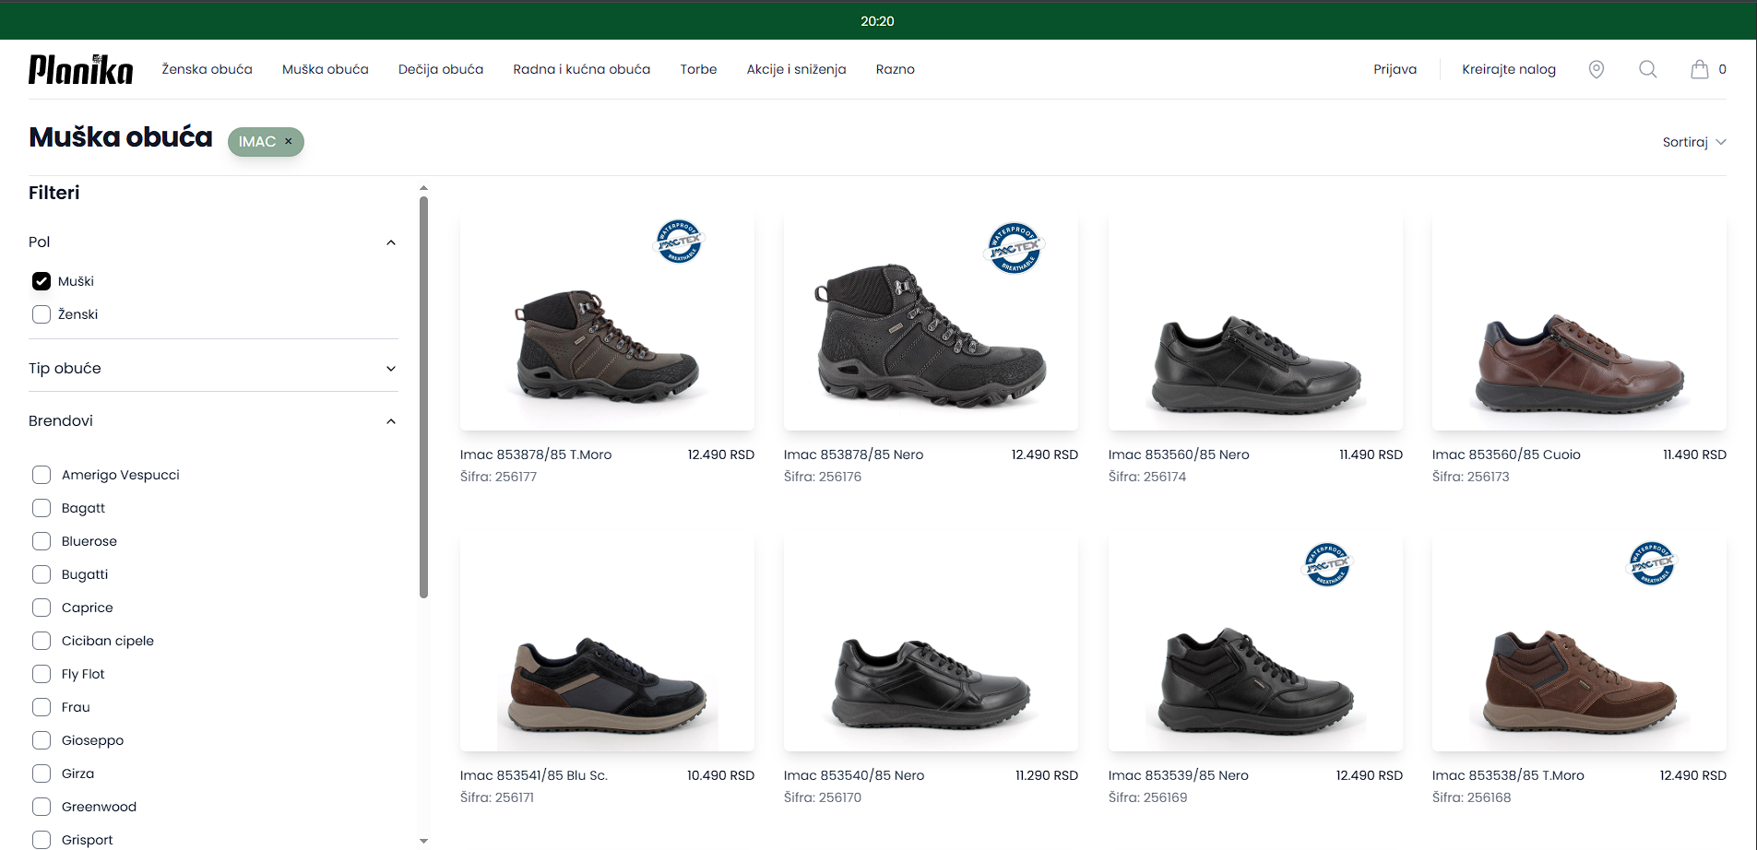Screen dimensions: 1757x850
Task: Open the Imac 853560/85 Cuoio shoe thumbnail
Action: click(x=1578, y=323)
